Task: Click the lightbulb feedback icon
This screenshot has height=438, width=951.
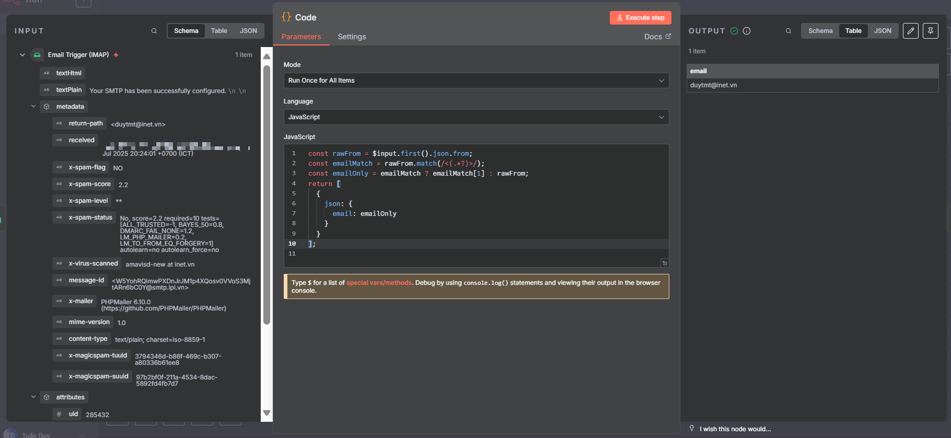Action: pos(692,429)
